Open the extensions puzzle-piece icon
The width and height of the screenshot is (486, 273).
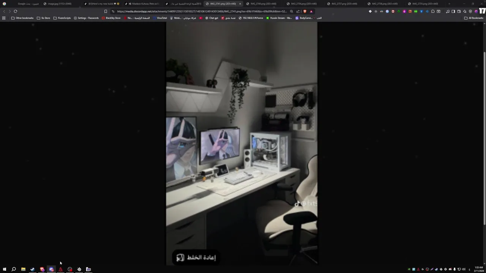pyautogui.click(x=433, y=11)
